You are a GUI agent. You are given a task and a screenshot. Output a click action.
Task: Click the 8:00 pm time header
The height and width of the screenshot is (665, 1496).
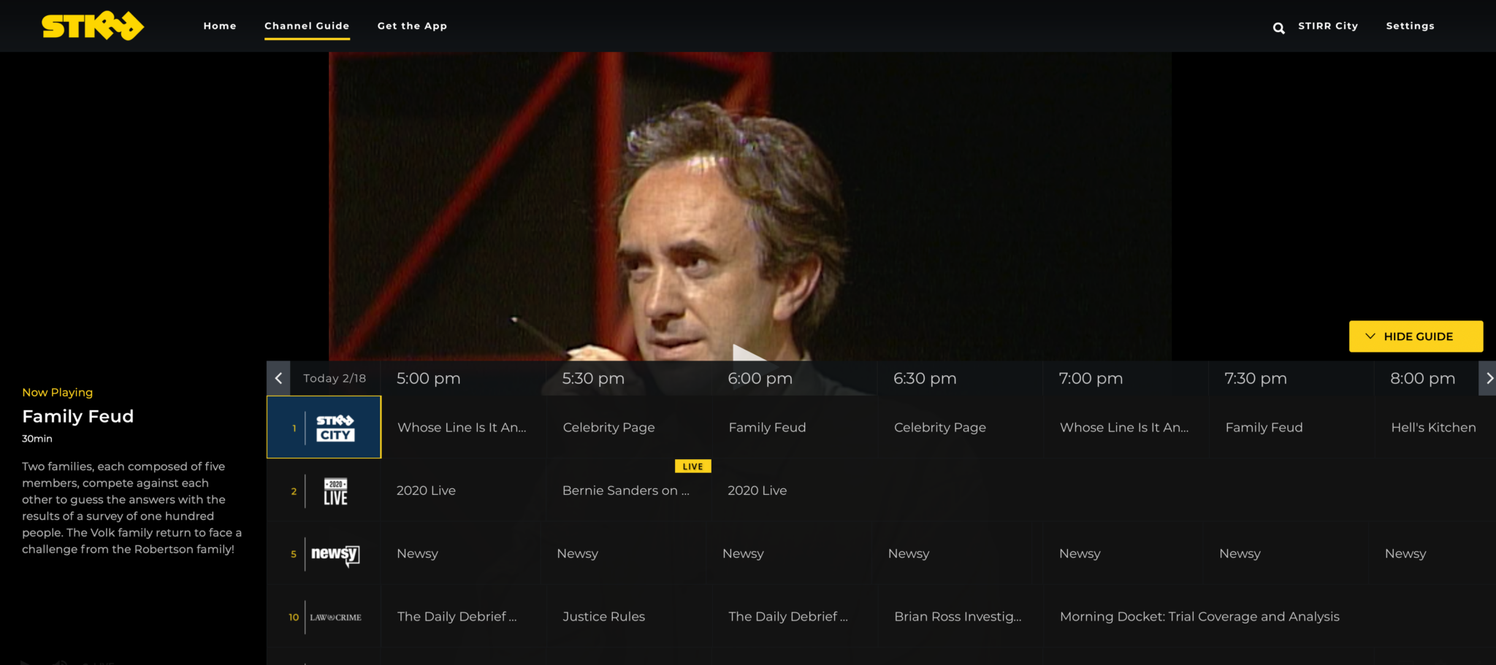point(1422,378)
